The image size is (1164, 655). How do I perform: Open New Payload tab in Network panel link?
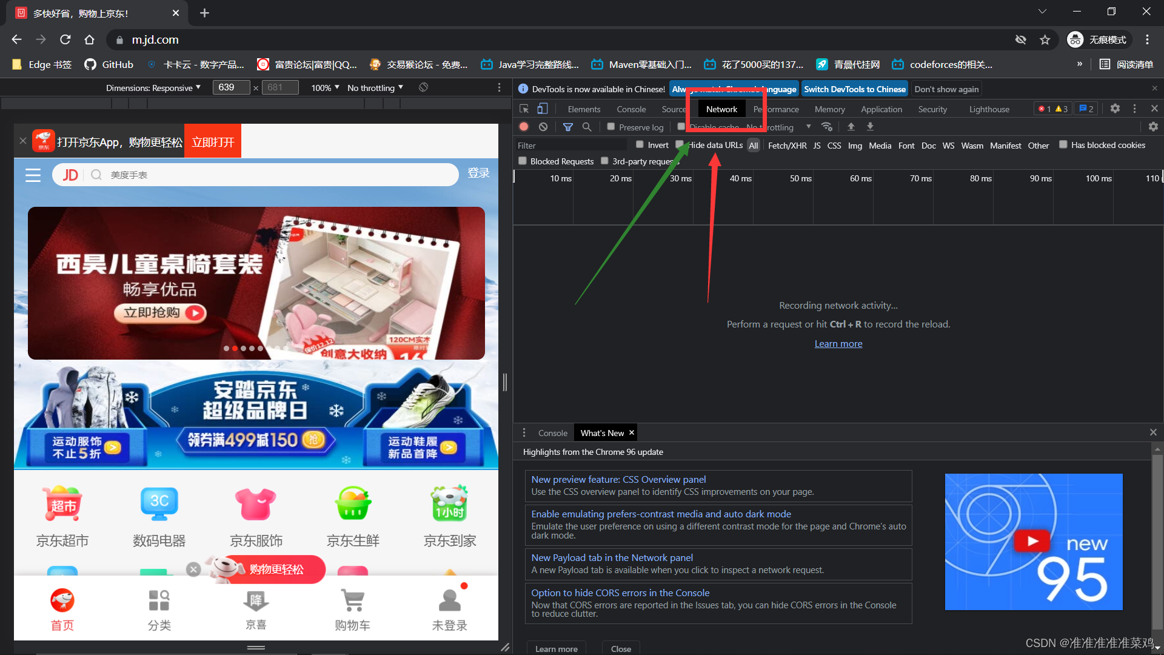[x=612, y=558]
